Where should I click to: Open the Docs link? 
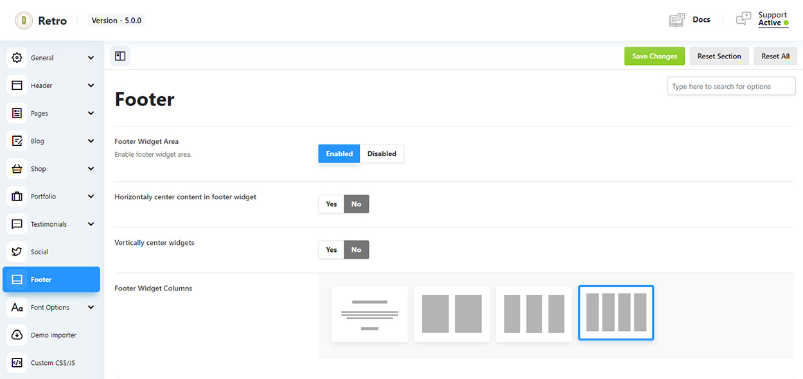[x=702, y=20]
